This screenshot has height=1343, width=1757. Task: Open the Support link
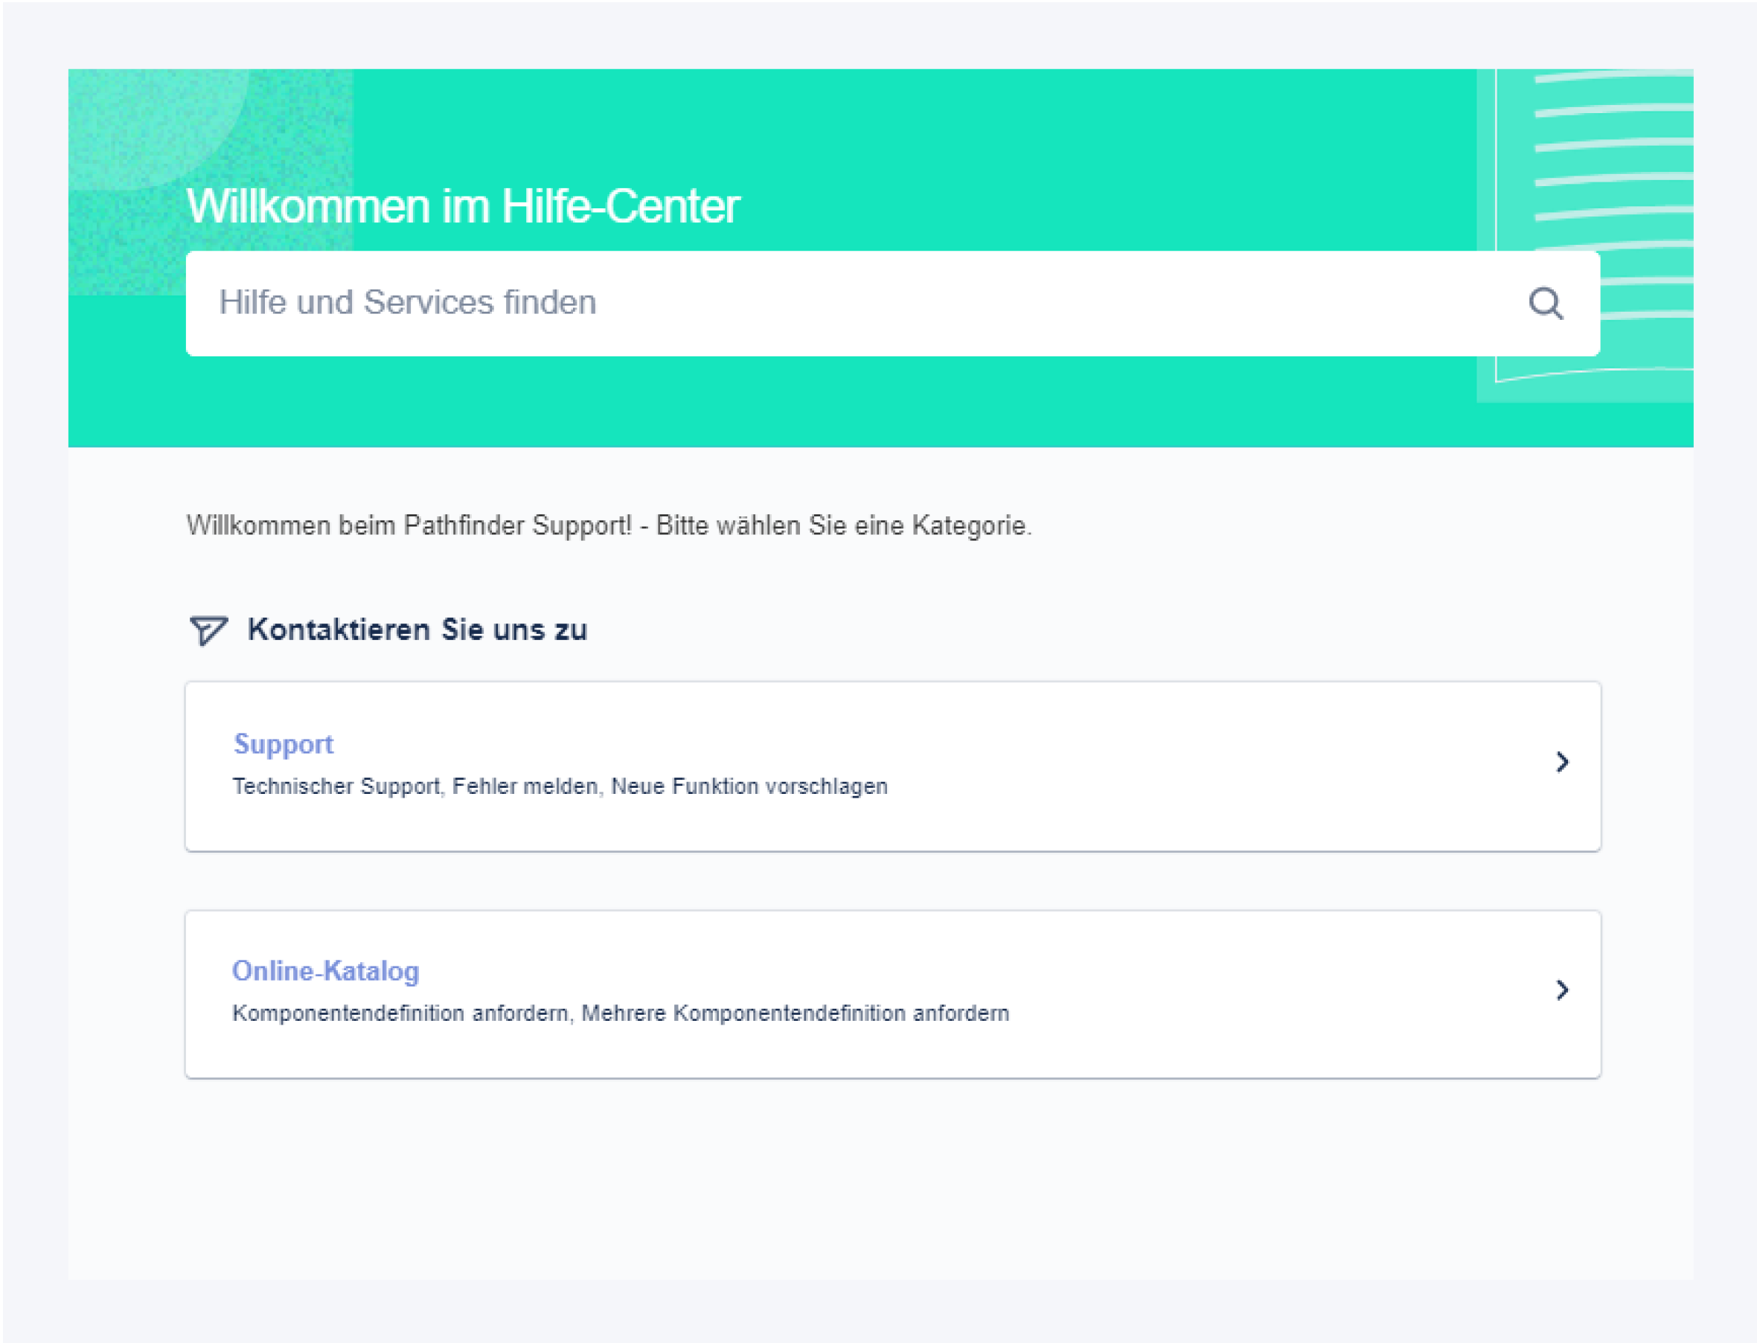pyautogui.click(x=283, y=743)
